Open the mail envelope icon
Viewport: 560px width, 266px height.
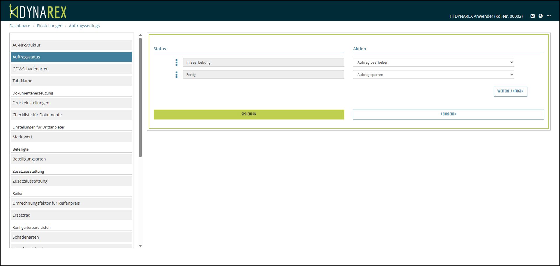point(532,16)
